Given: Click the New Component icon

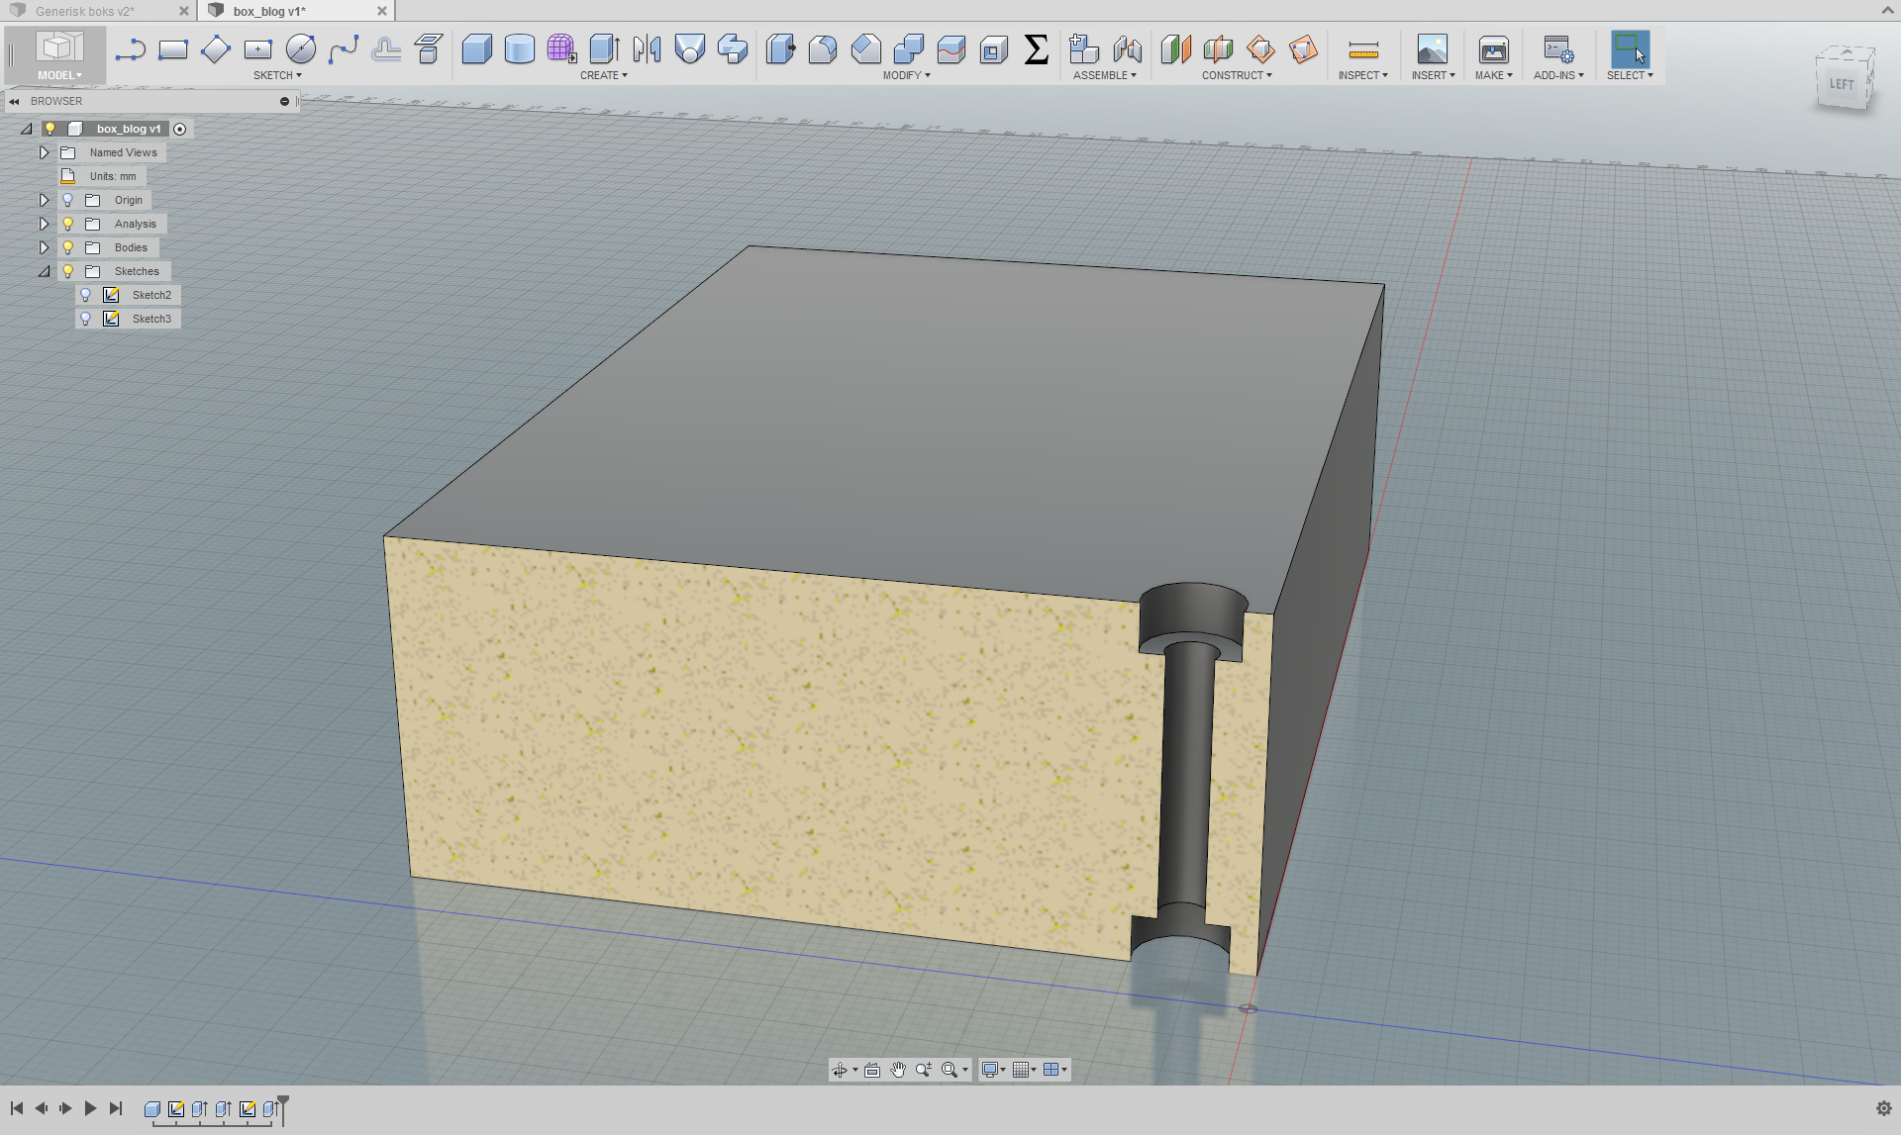Looking at the screenshot, I should coord(1085,48).
